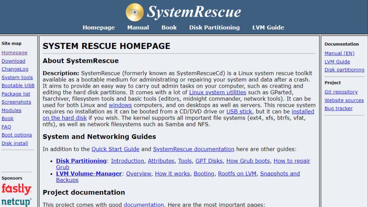Open the Linux system utilities link
The height and width of the screenshot is (207, 368).
pyautogui.click(x=217, y=92)
